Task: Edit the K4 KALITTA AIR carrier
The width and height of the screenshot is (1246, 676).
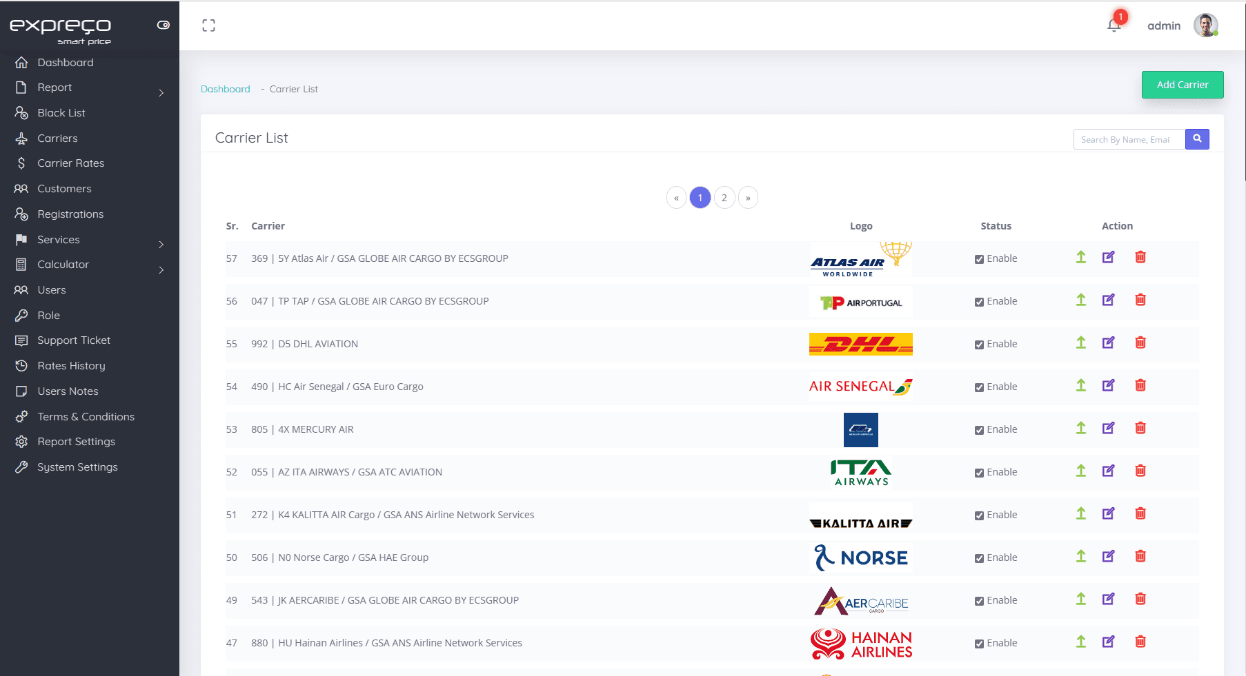Action: 1109,513
